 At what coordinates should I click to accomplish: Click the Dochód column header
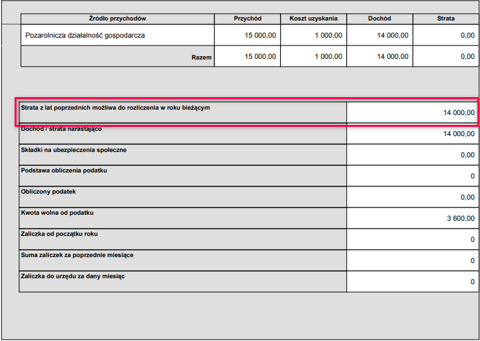pyautogui.click(x=379, y=19)
